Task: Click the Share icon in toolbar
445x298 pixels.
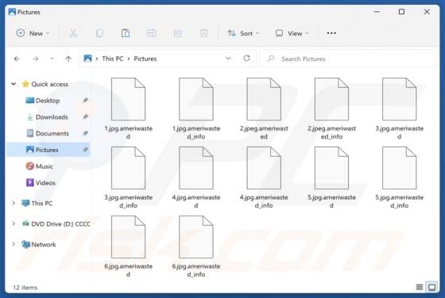Action: point(178,33)
